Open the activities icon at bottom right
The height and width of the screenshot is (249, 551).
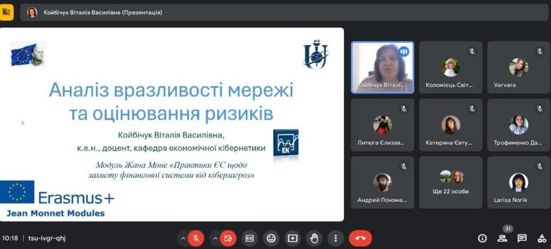pyautogui.click(x=541, y=238)
